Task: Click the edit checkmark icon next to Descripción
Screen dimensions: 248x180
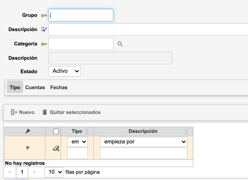Action: click(43, 29)
